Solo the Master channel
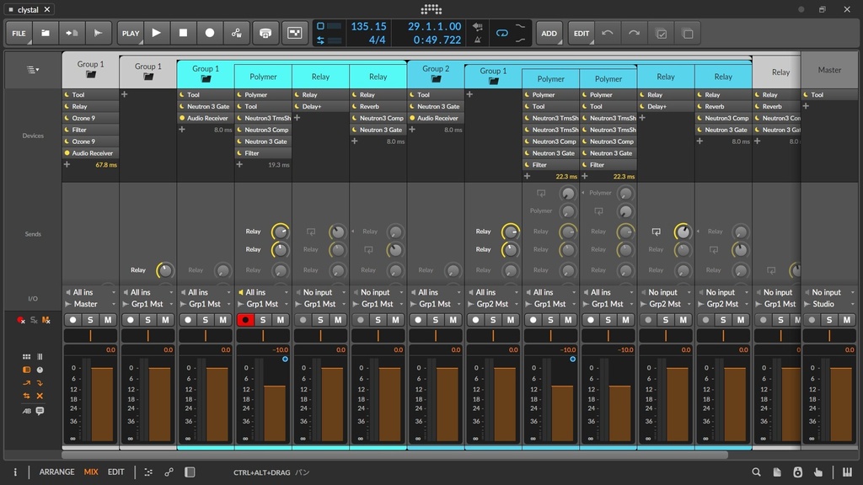The width and height of the screenshot is (863, 485). [829, 319]
